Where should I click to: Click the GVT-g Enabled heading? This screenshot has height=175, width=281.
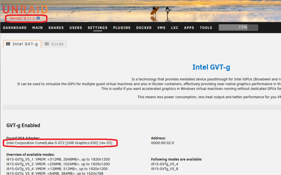[x=23, y=125]
